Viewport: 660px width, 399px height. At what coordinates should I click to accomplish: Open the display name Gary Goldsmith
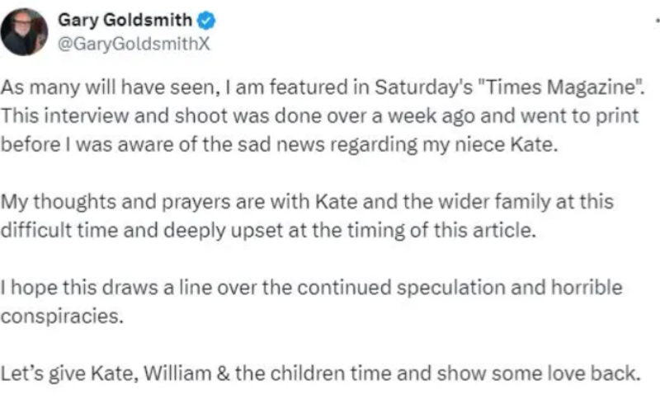coord(125,20)
